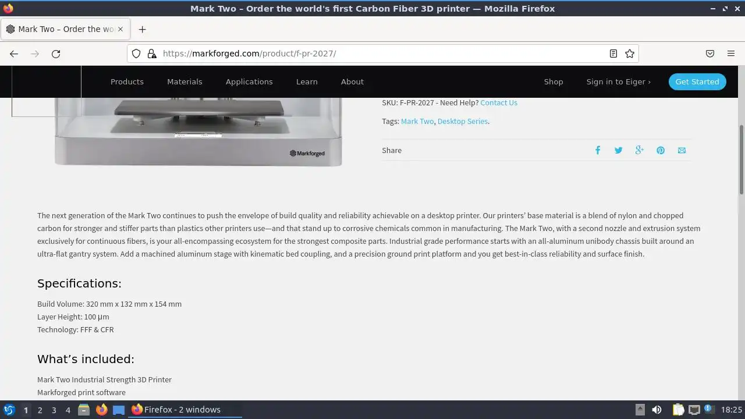
Task: Share product on Pinterest
Action: pyautogui.click(x=661, y=150)
